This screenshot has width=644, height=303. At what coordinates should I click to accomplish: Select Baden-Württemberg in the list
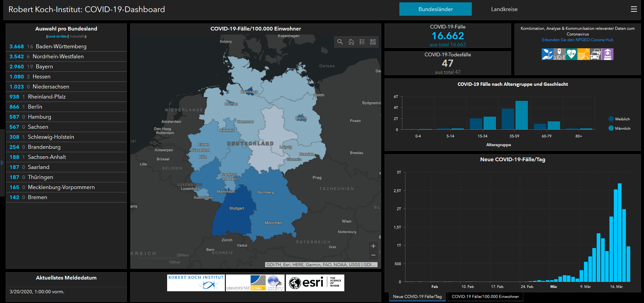pos(66,46)
